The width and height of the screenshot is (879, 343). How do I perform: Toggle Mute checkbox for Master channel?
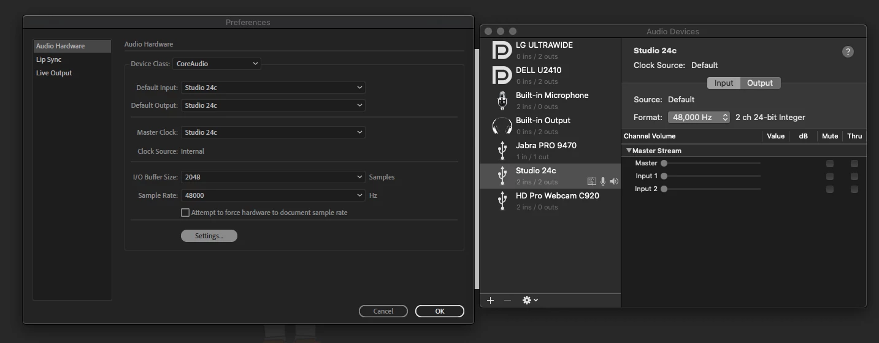coord(830,164)
